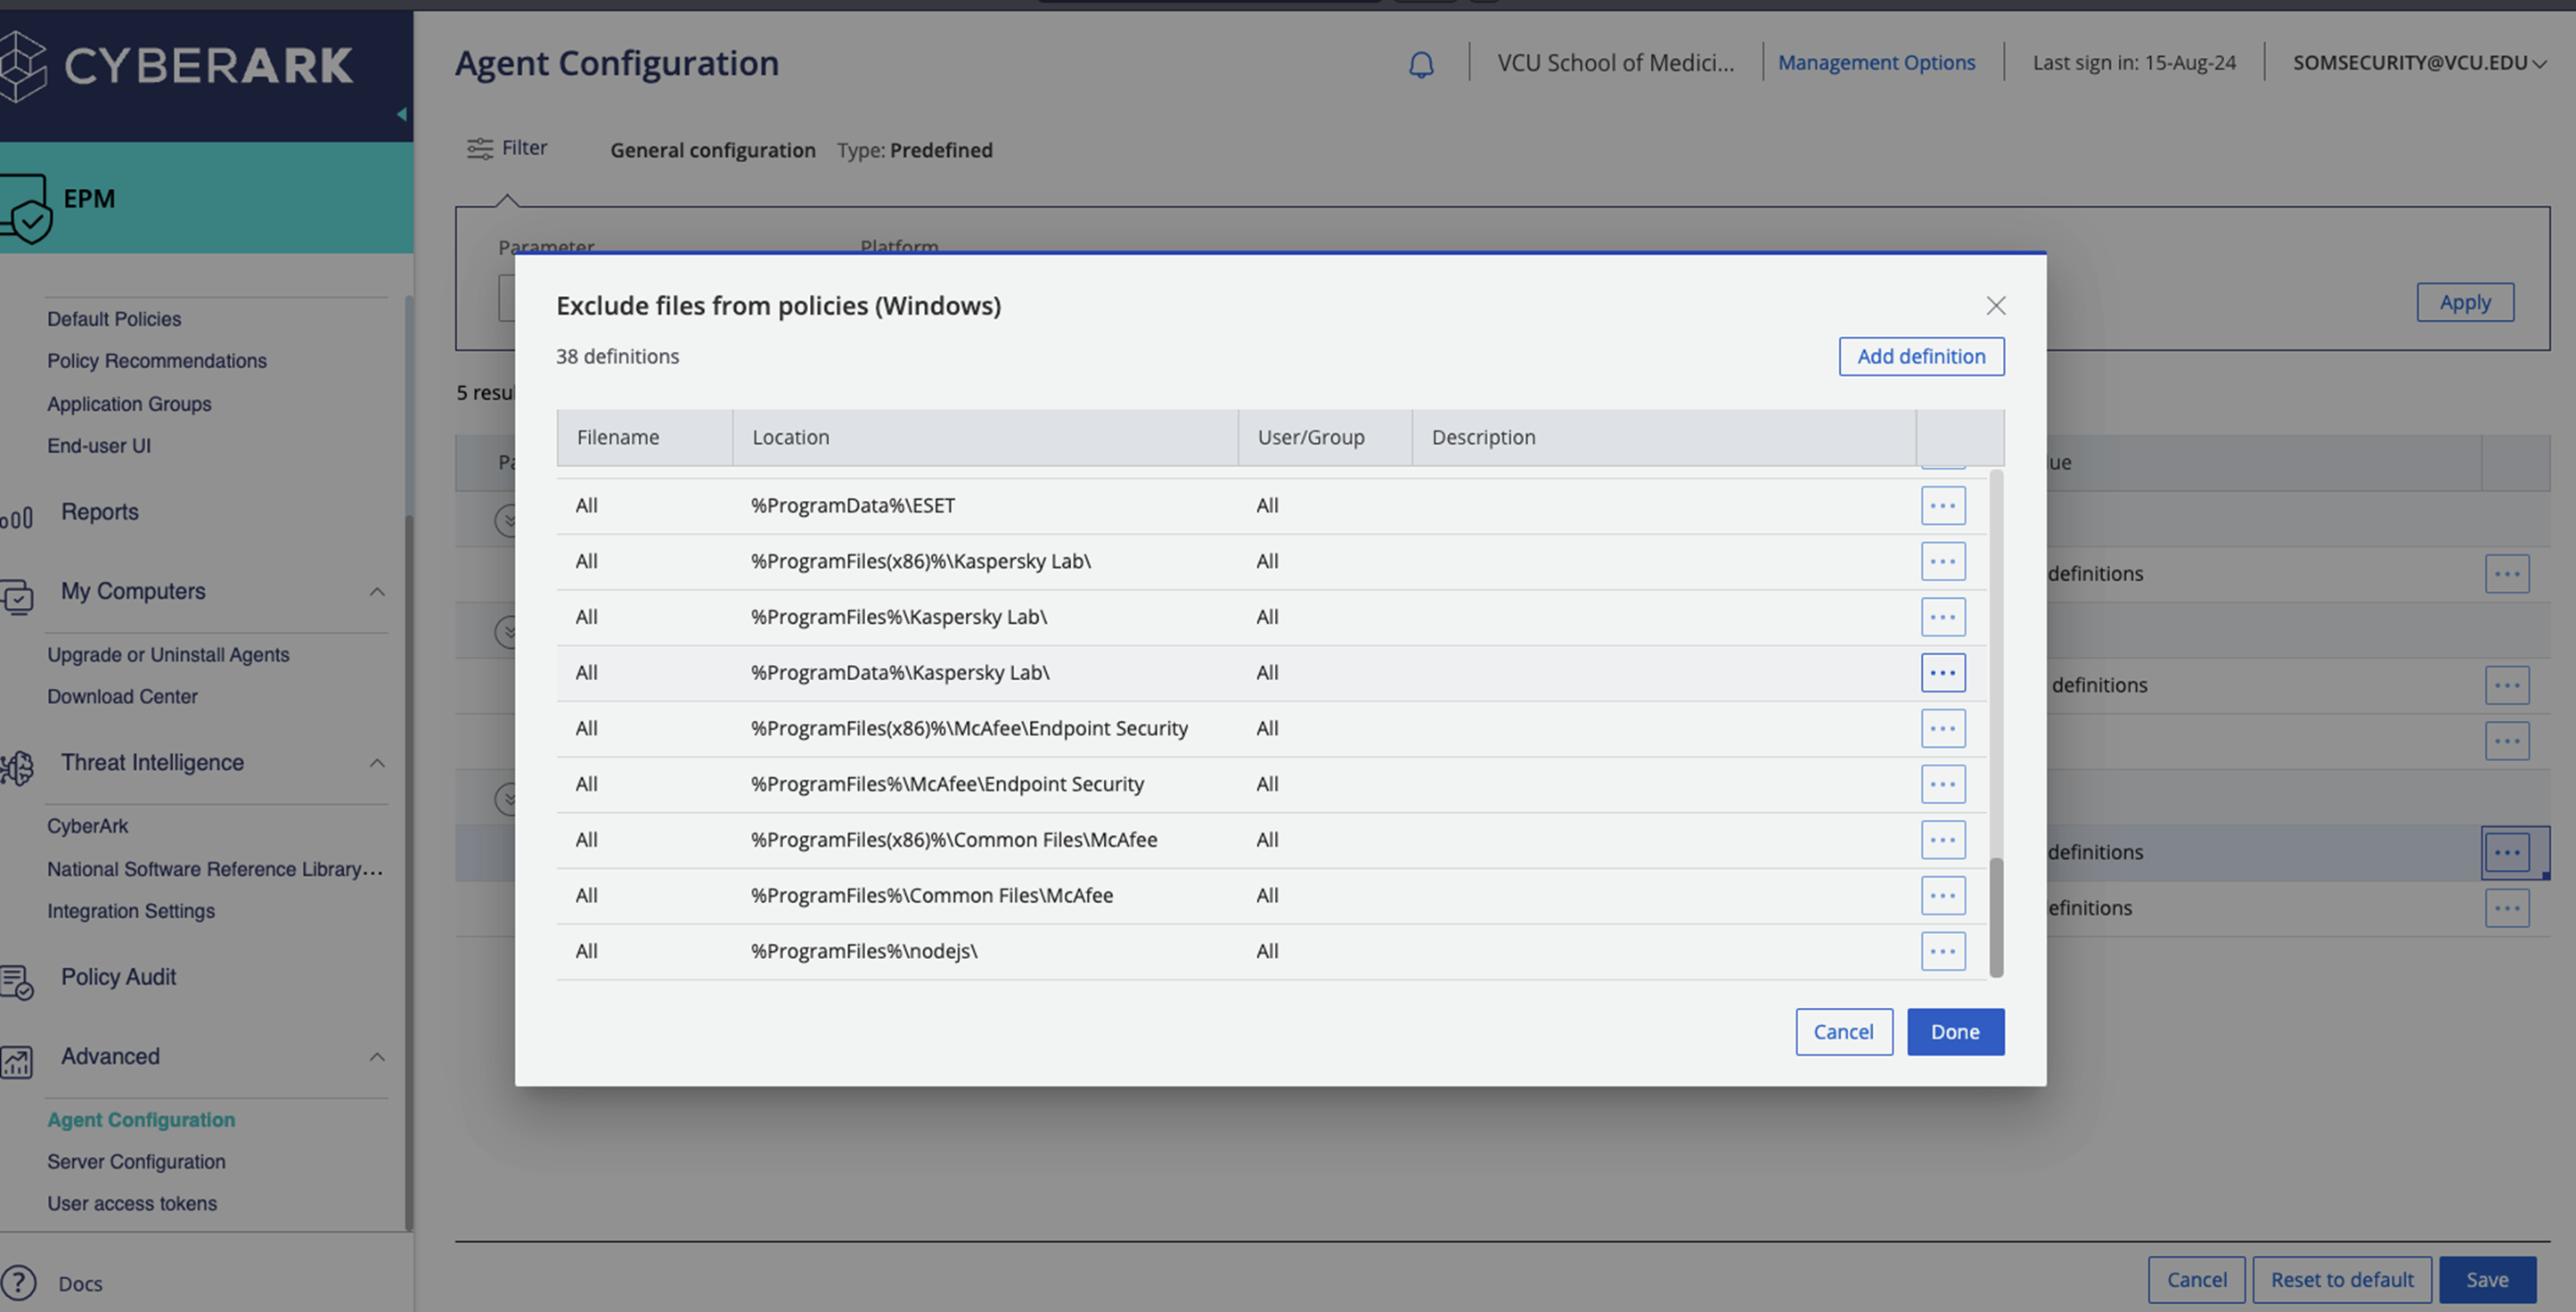
Task: Sort by the Filename column header
Action: pos(645,437)
